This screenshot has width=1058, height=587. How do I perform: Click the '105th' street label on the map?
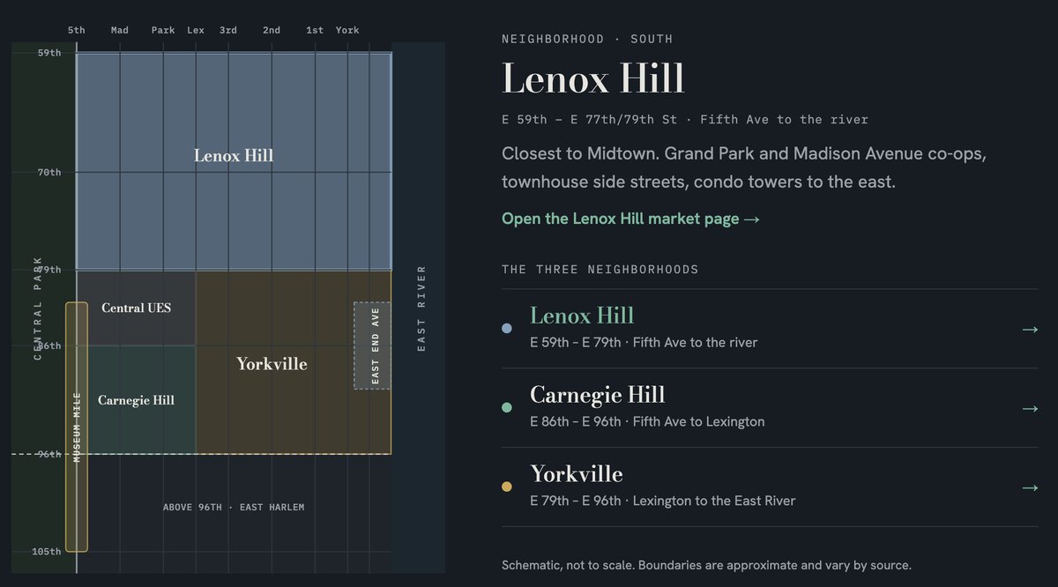[x=47, y=552]
